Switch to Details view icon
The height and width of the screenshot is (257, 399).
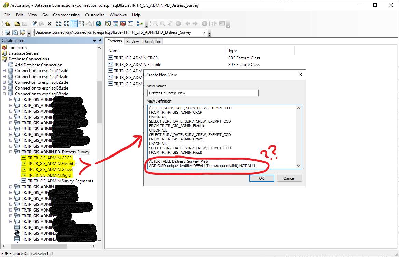[x=74, y=24]
